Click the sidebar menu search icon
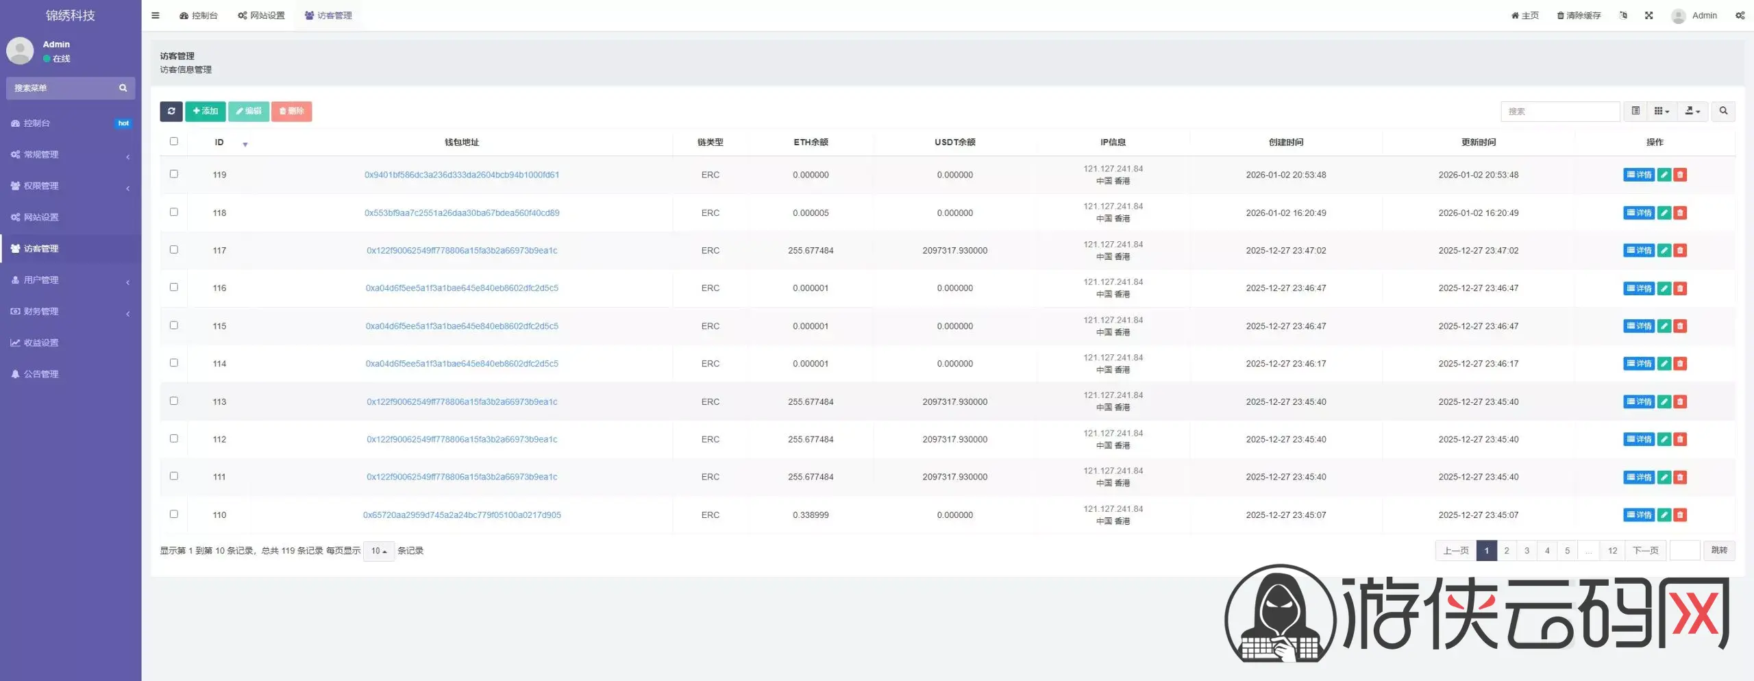Screen dimensions: 1754x681 coord(123,88)
